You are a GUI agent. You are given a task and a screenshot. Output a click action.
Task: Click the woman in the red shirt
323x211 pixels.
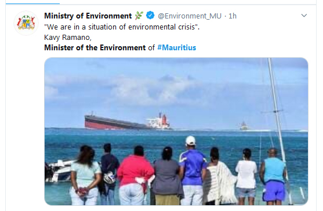(x=135, y=176)
